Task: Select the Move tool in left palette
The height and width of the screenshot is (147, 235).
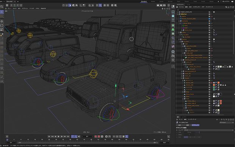Action: [x=2, y=21]
